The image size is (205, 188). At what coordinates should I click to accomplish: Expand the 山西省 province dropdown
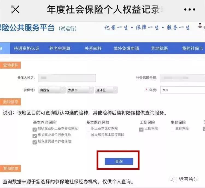(52, 90)
